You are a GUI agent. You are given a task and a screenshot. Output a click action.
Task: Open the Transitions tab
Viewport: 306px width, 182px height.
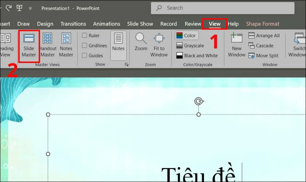(73, 24)
